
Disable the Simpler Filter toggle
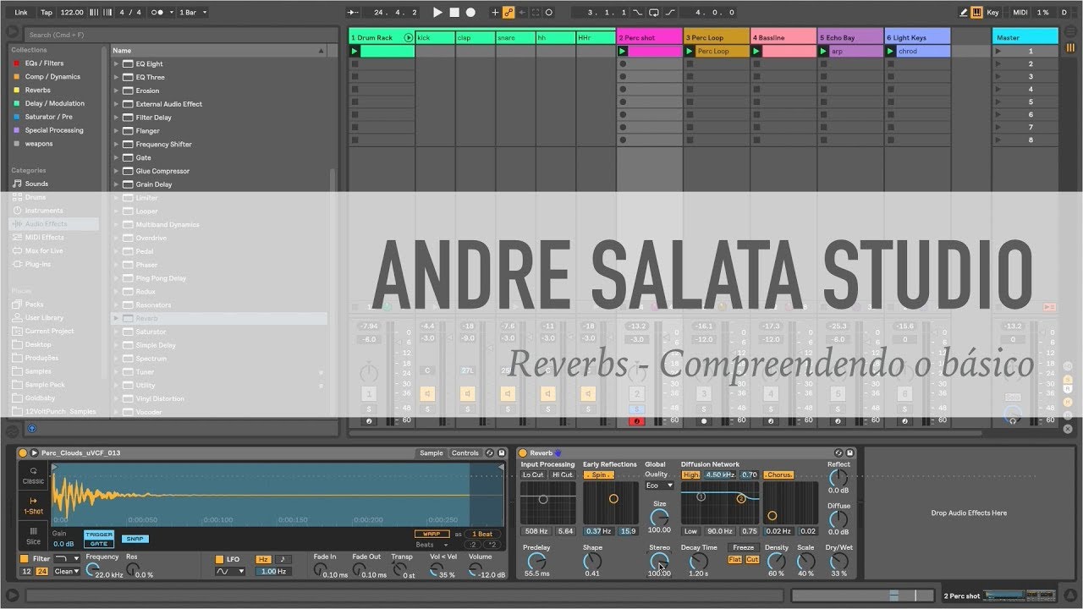click(x=24, y=559)
